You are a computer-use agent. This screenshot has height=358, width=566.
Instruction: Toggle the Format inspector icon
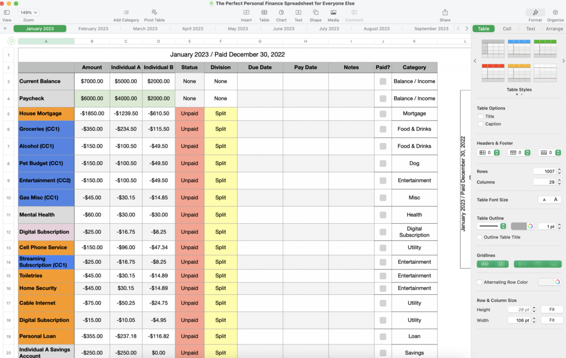point(536,12)
